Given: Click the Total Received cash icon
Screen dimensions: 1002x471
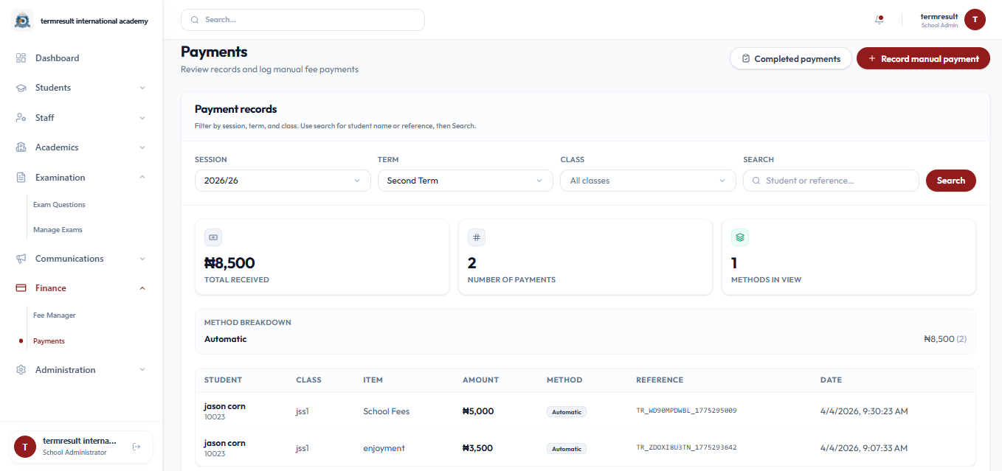Looking at the screenshot, I should tap(213, 237).
